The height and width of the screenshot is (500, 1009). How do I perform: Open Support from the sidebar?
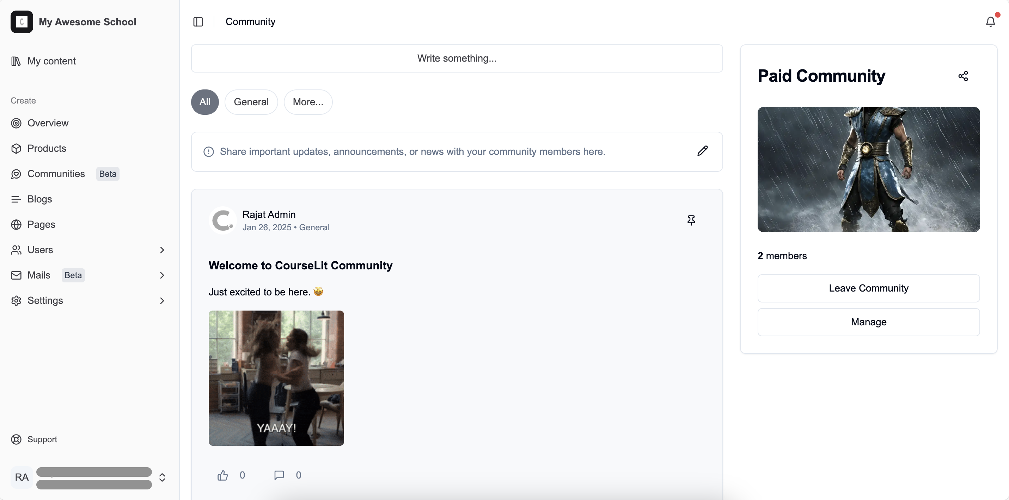(42, 439)
